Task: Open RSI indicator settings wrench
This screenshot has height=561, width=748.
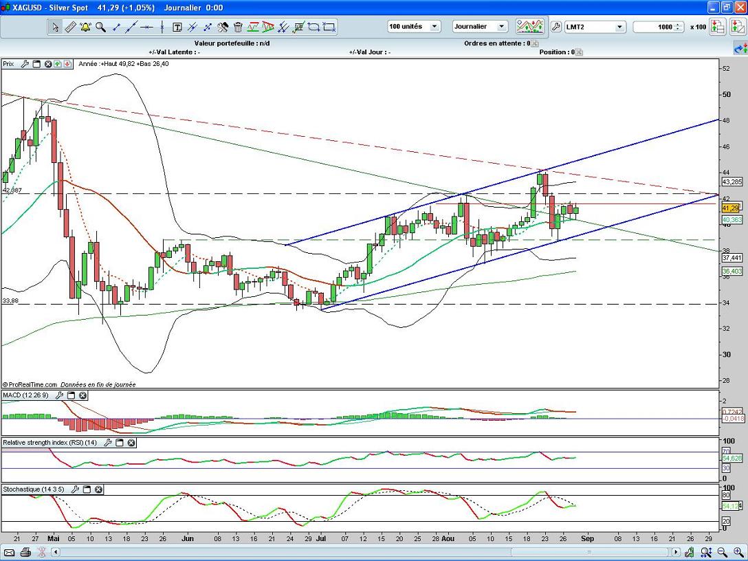Action: pyautogui.click(x=107, y=443)
